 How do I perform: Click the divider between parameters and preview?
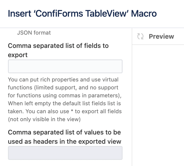pyautogui.click(x=132, y=97)
